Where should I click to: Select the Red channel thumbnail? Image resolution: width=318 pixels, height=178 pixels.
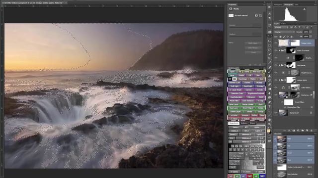tap(282, 146)
